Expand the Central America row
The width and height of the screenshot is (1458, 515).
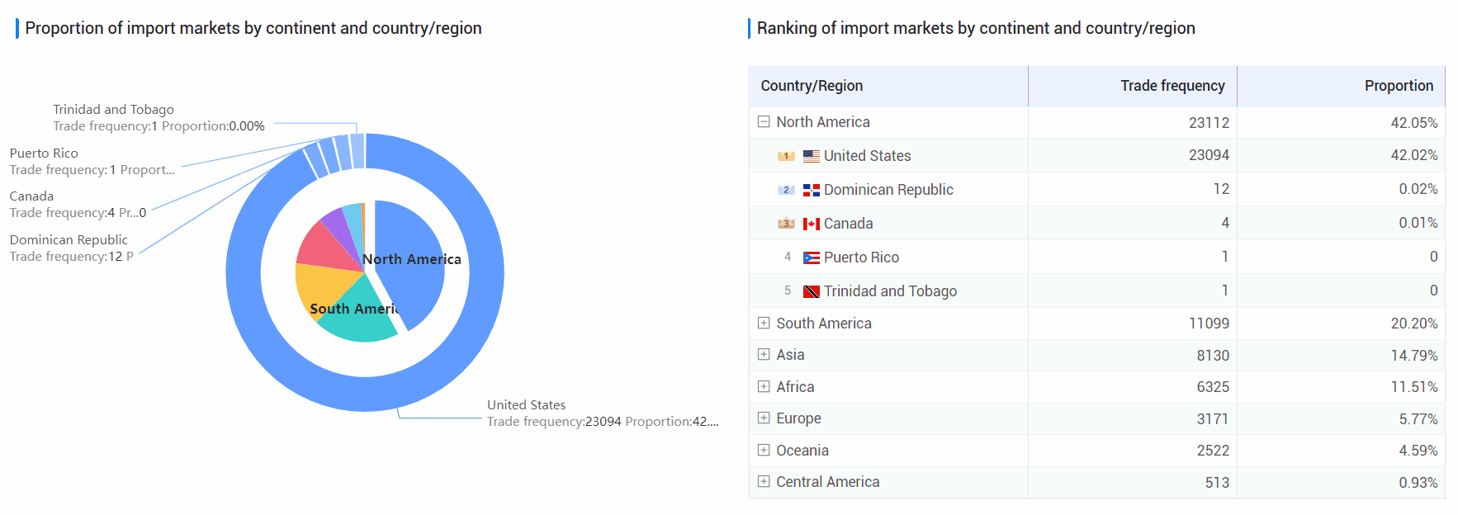764,482
